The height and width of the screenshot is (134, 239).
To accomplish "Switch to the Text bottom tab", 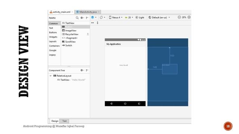I will (x=64, y=121).
